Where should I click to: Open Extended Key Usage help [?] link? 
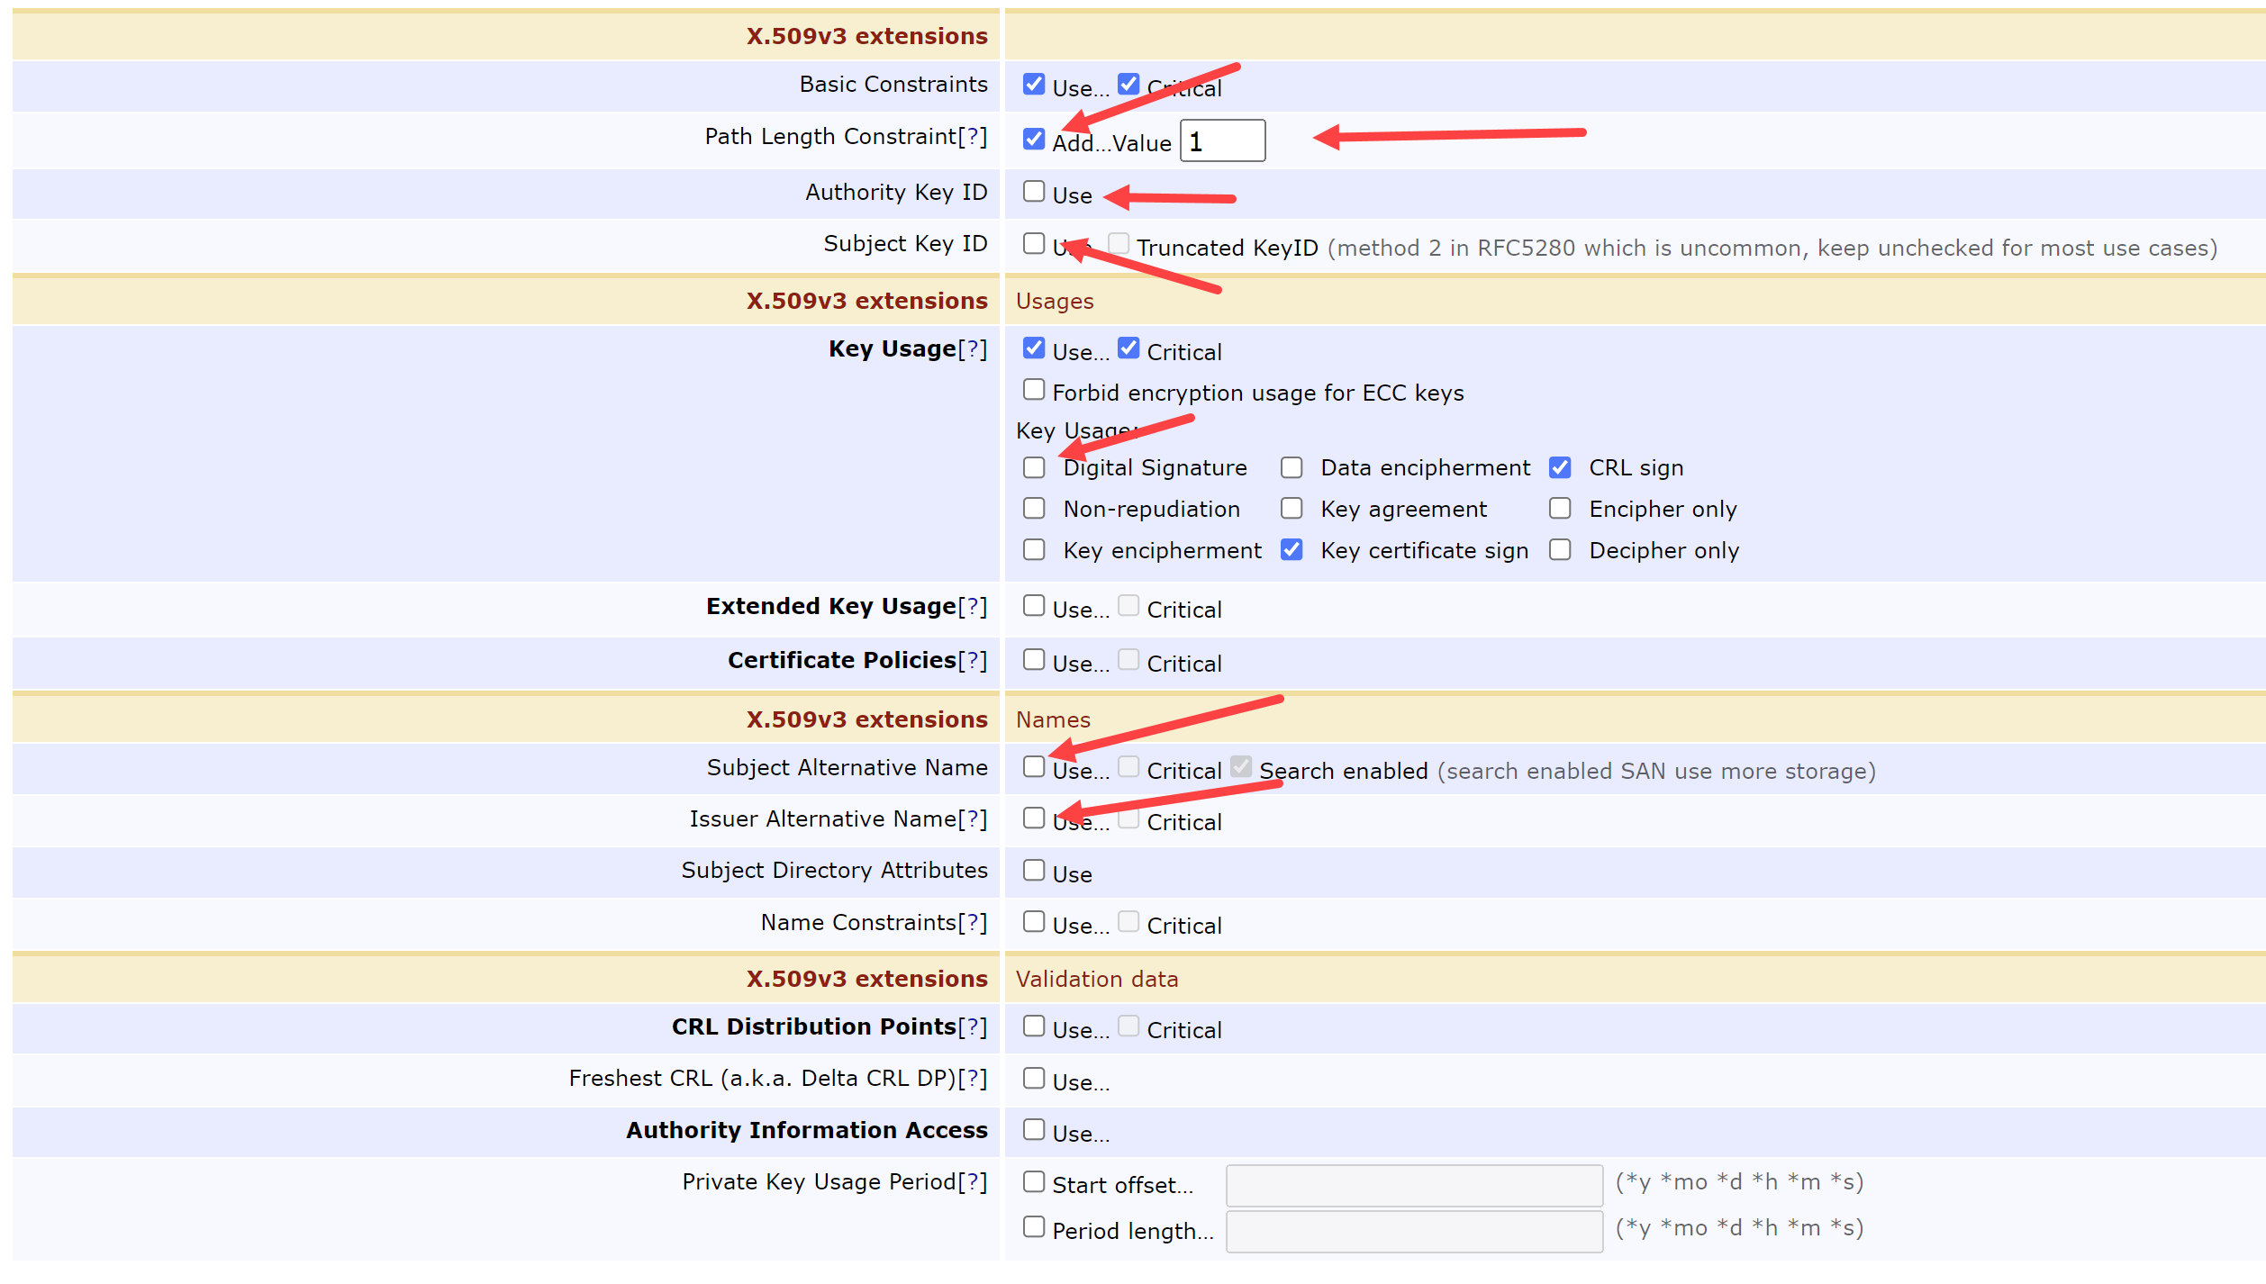tap(972, 607)
